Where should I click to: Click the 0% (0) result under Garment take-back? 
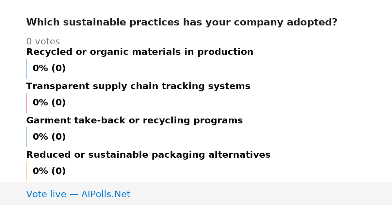click(x=49, y=137)
